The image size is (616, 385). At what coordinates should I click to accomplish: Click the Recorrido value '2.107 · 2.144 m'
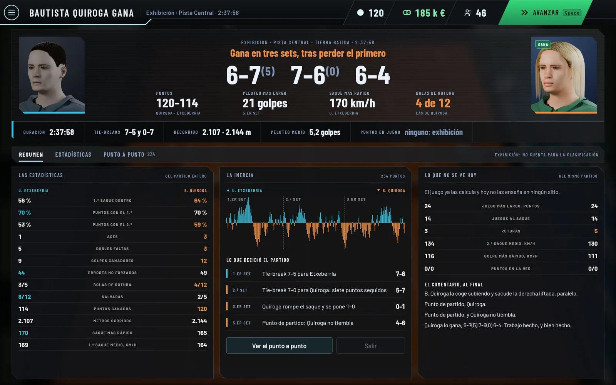226,132
